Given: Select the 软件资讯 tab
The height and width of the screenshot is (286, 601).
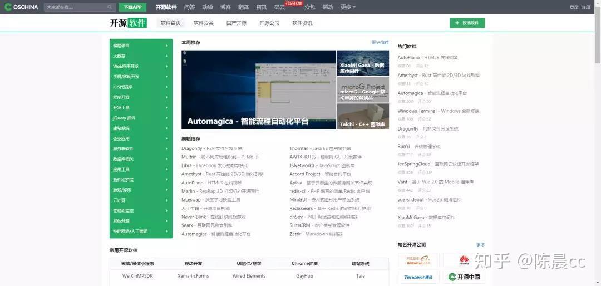Looking at the screenshot, I should click(302, 23).
